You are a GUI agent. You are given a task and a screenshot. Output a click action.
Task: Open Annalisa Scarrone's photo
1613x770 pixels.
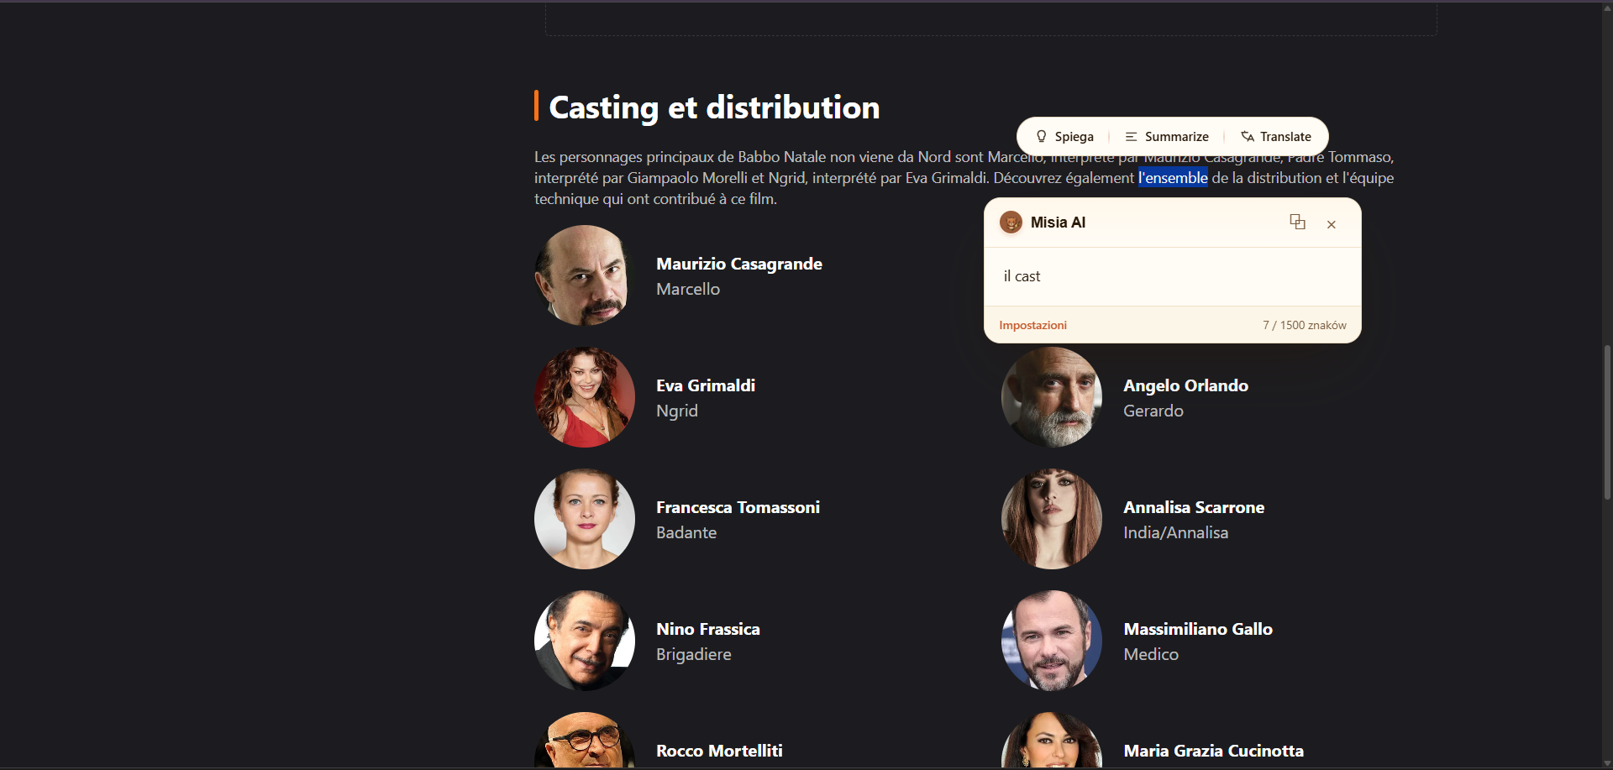click(1052, 519)
